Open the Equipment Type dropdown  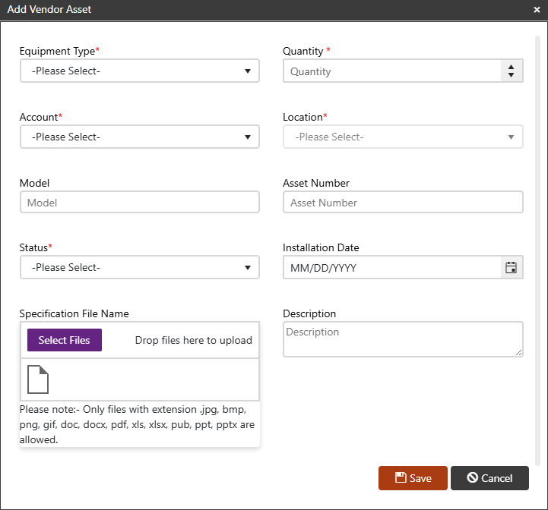click(140, 71)
